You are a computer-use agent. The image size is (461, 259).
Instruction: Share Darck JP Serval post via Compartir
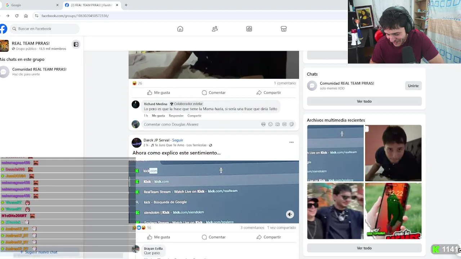click(x=269, y=237)
